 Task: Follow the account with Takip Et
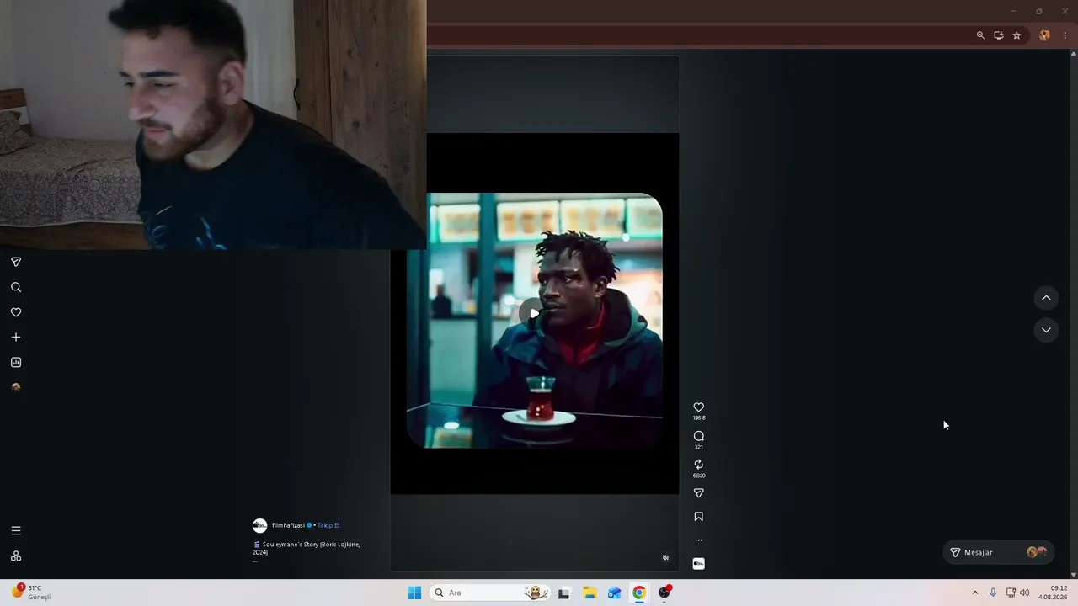coord(328,525)
